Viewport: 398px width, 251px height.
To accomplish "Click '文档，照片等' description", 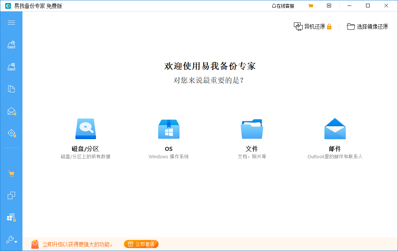I will pyautogui.click(x=252, y=156).
